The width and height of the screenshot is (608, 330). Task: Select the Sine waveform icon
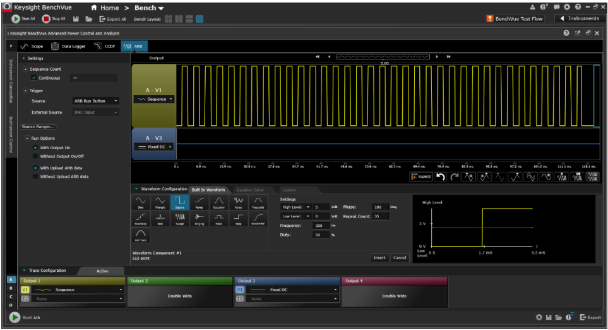point(140,202)
